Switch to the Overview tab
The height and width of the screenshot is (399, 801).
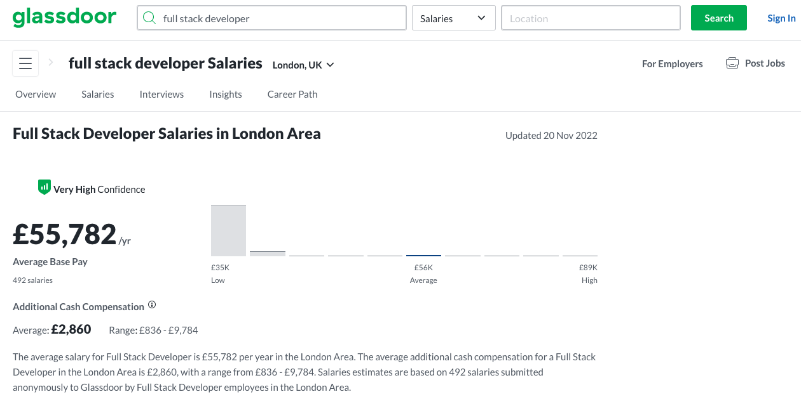(x=36, y=94)
